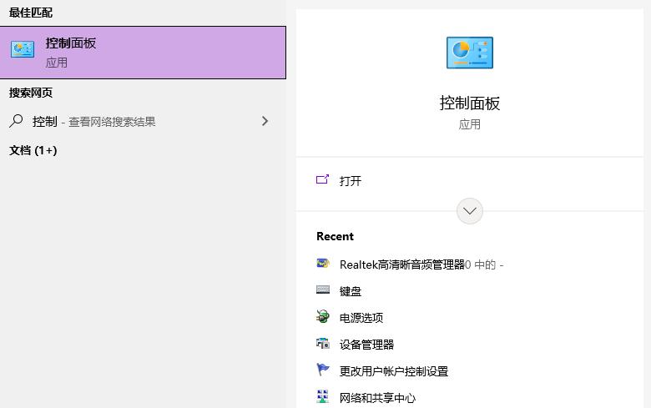This screenshot has width=651, height=408.
Task: Click 打开 to launch Control Panel
Action: click(x=350, y=181)
